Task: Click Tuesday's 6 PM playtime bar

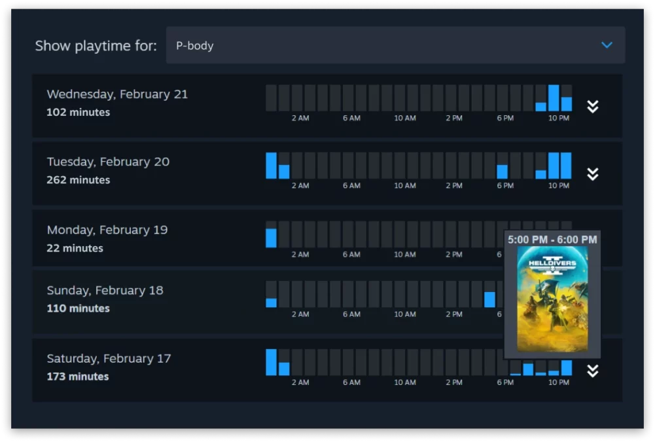Action: (x=503, y=172)
